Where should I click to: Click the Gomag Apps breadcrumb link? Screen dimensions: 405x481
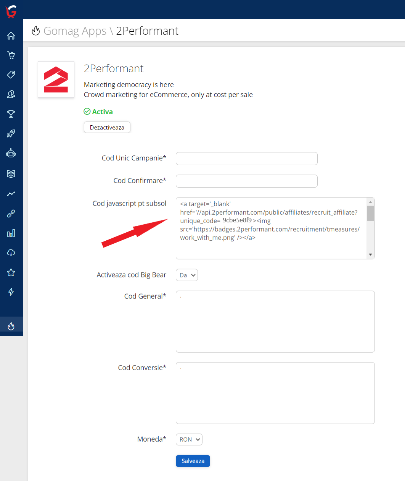point(75,31)
